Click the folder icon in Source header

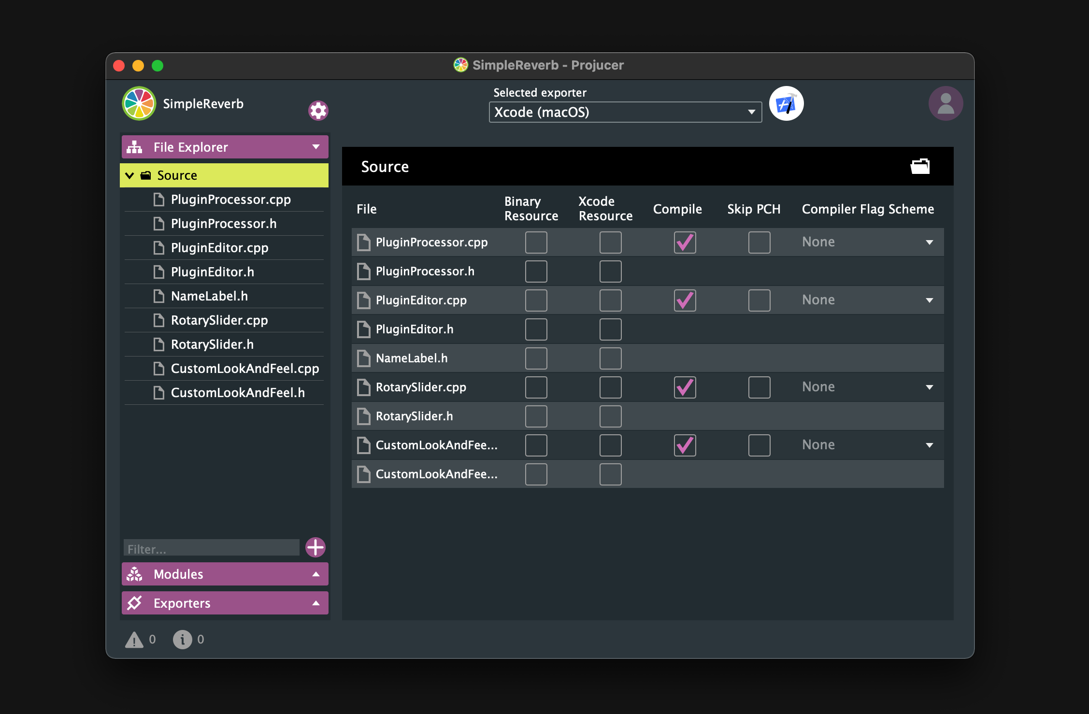[x=920, y=166]
